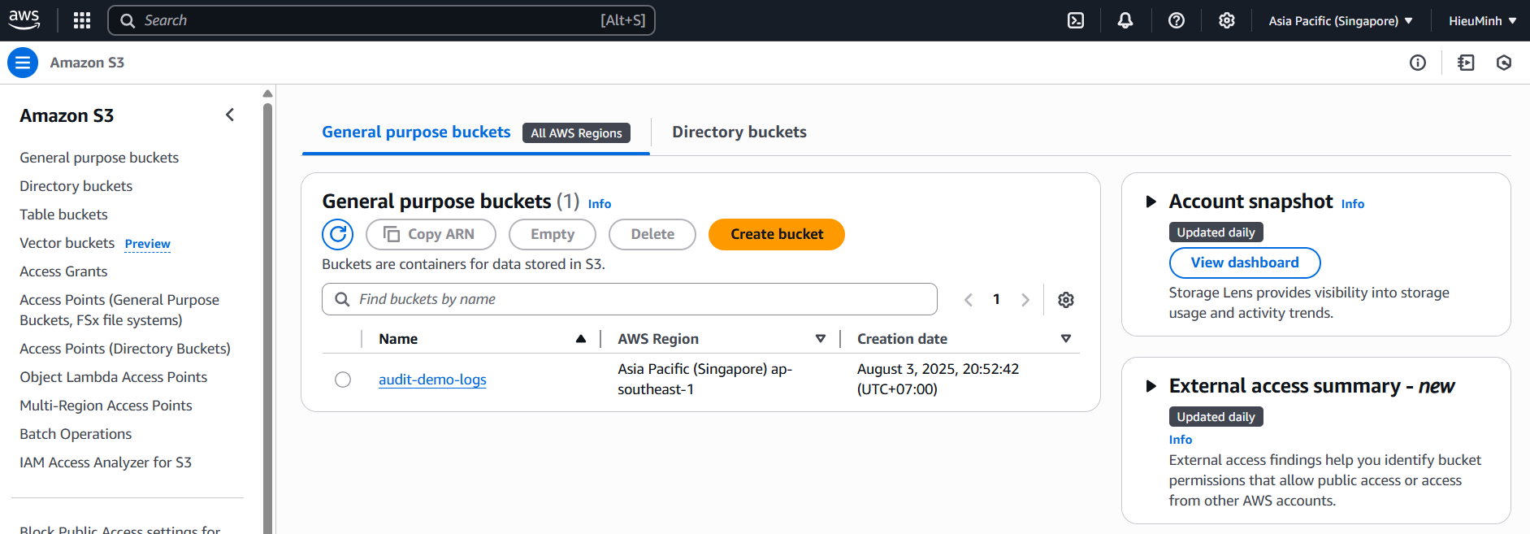This screenshot has width=1530, height=534.
Task: Open the HieuMinh account dropdown
Action: [1482, 20]
